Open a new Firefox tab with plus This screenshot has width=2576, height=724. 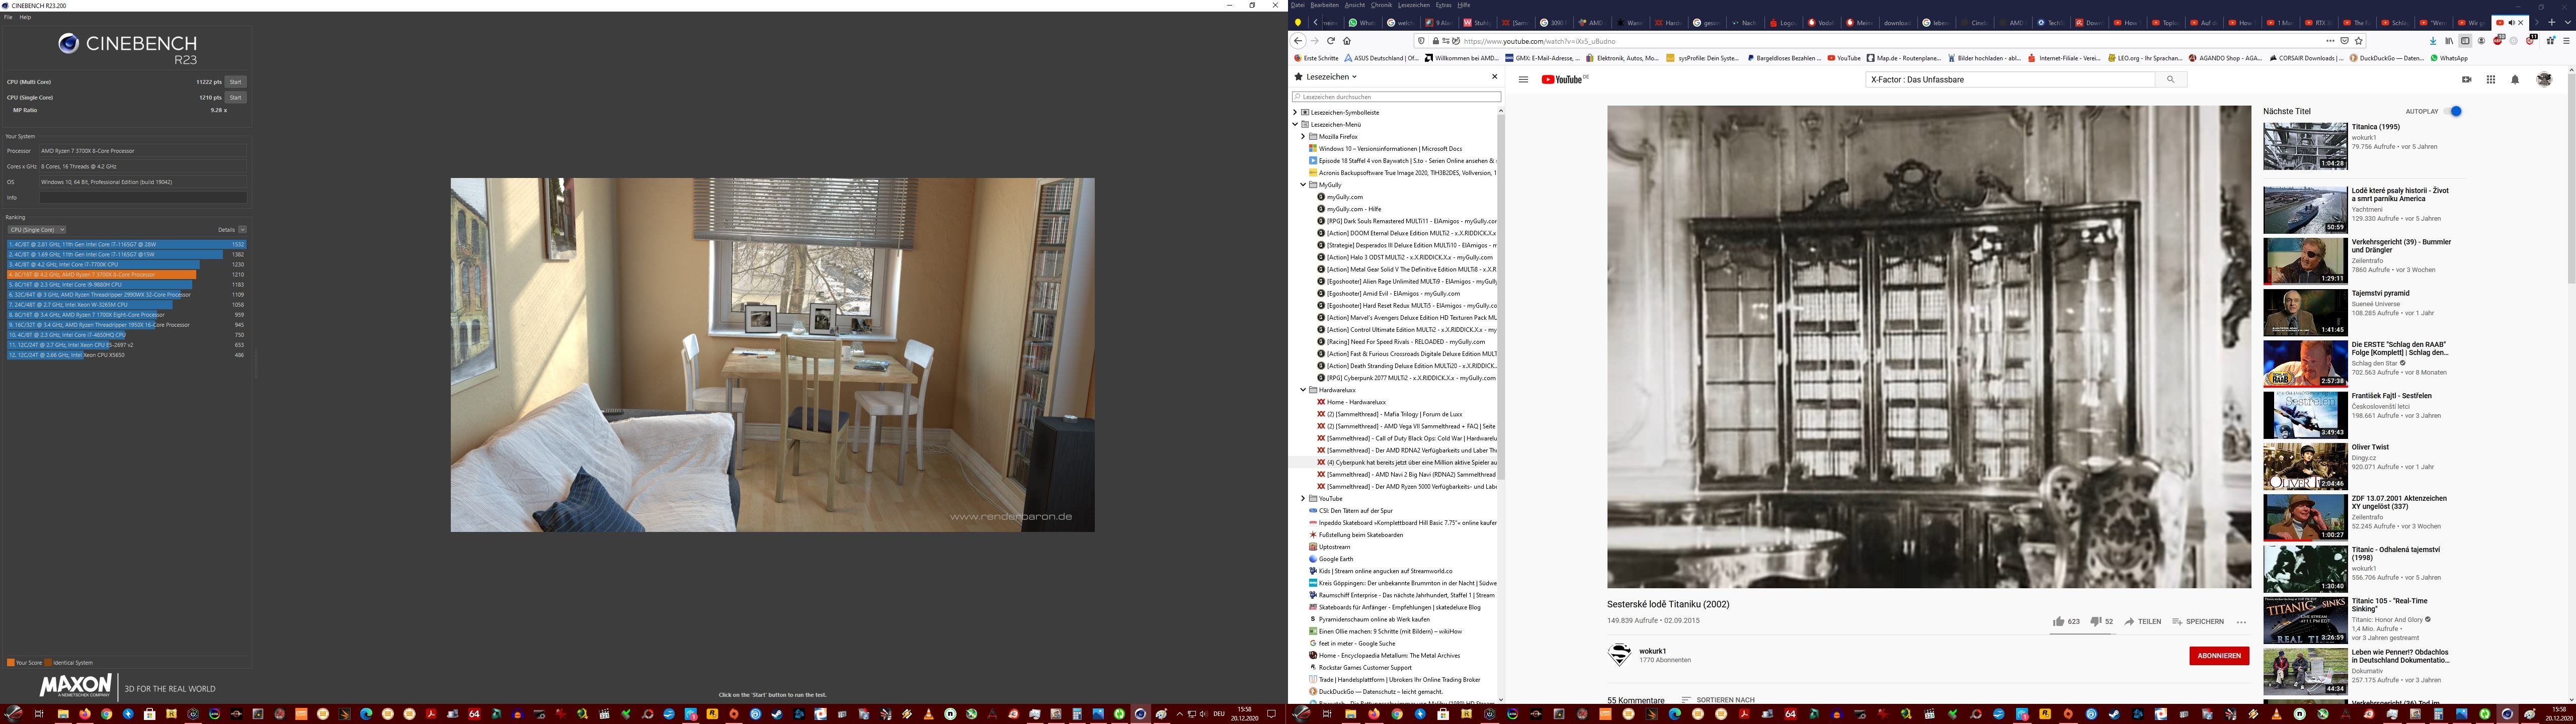click(2551, 22)
